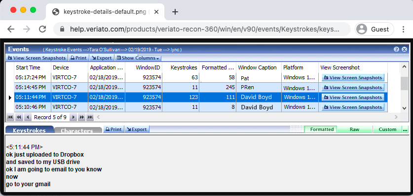
Task: Click the line 'ok just uploaded to Dropbox'
Action: click(45, 155)
